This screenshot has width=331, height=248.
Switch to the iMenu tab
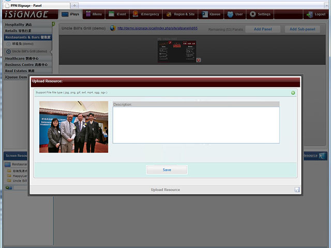click(94, 14)
